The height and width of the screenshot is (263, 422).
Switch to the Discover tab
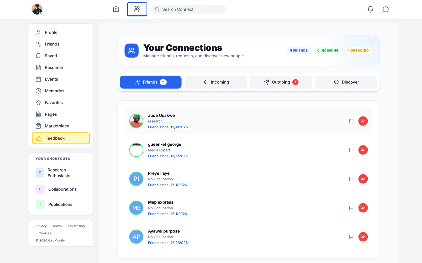pos(346,82)
